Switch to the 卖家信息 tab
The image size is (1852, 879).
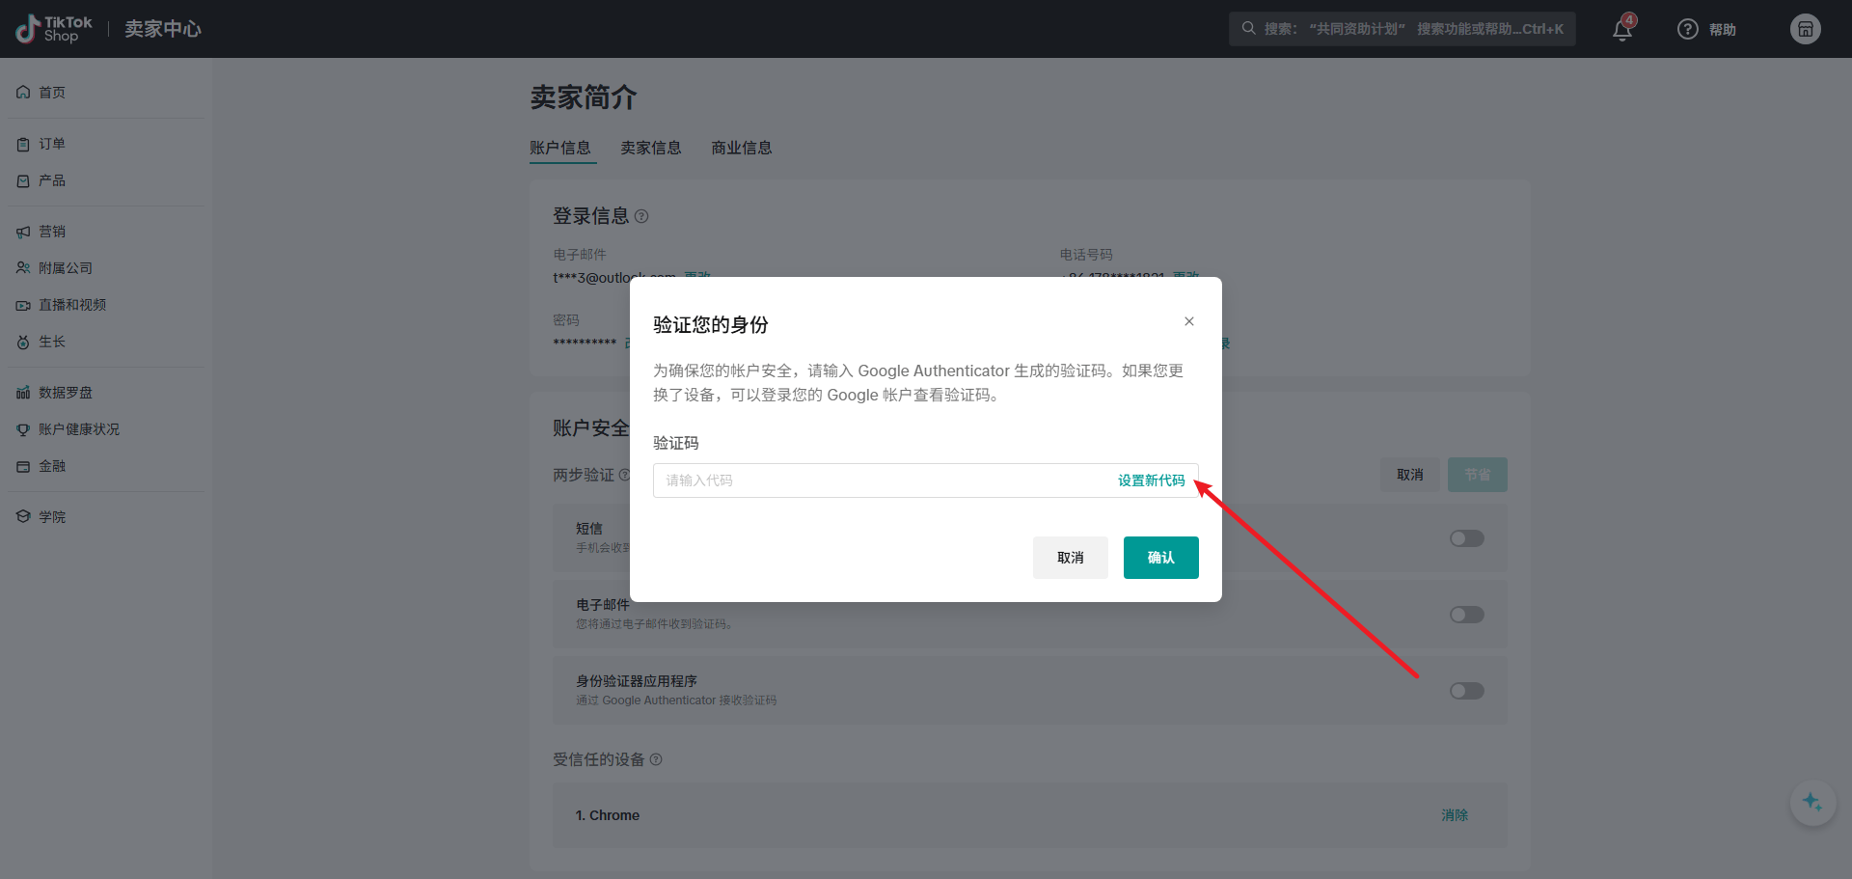point(650,148)
